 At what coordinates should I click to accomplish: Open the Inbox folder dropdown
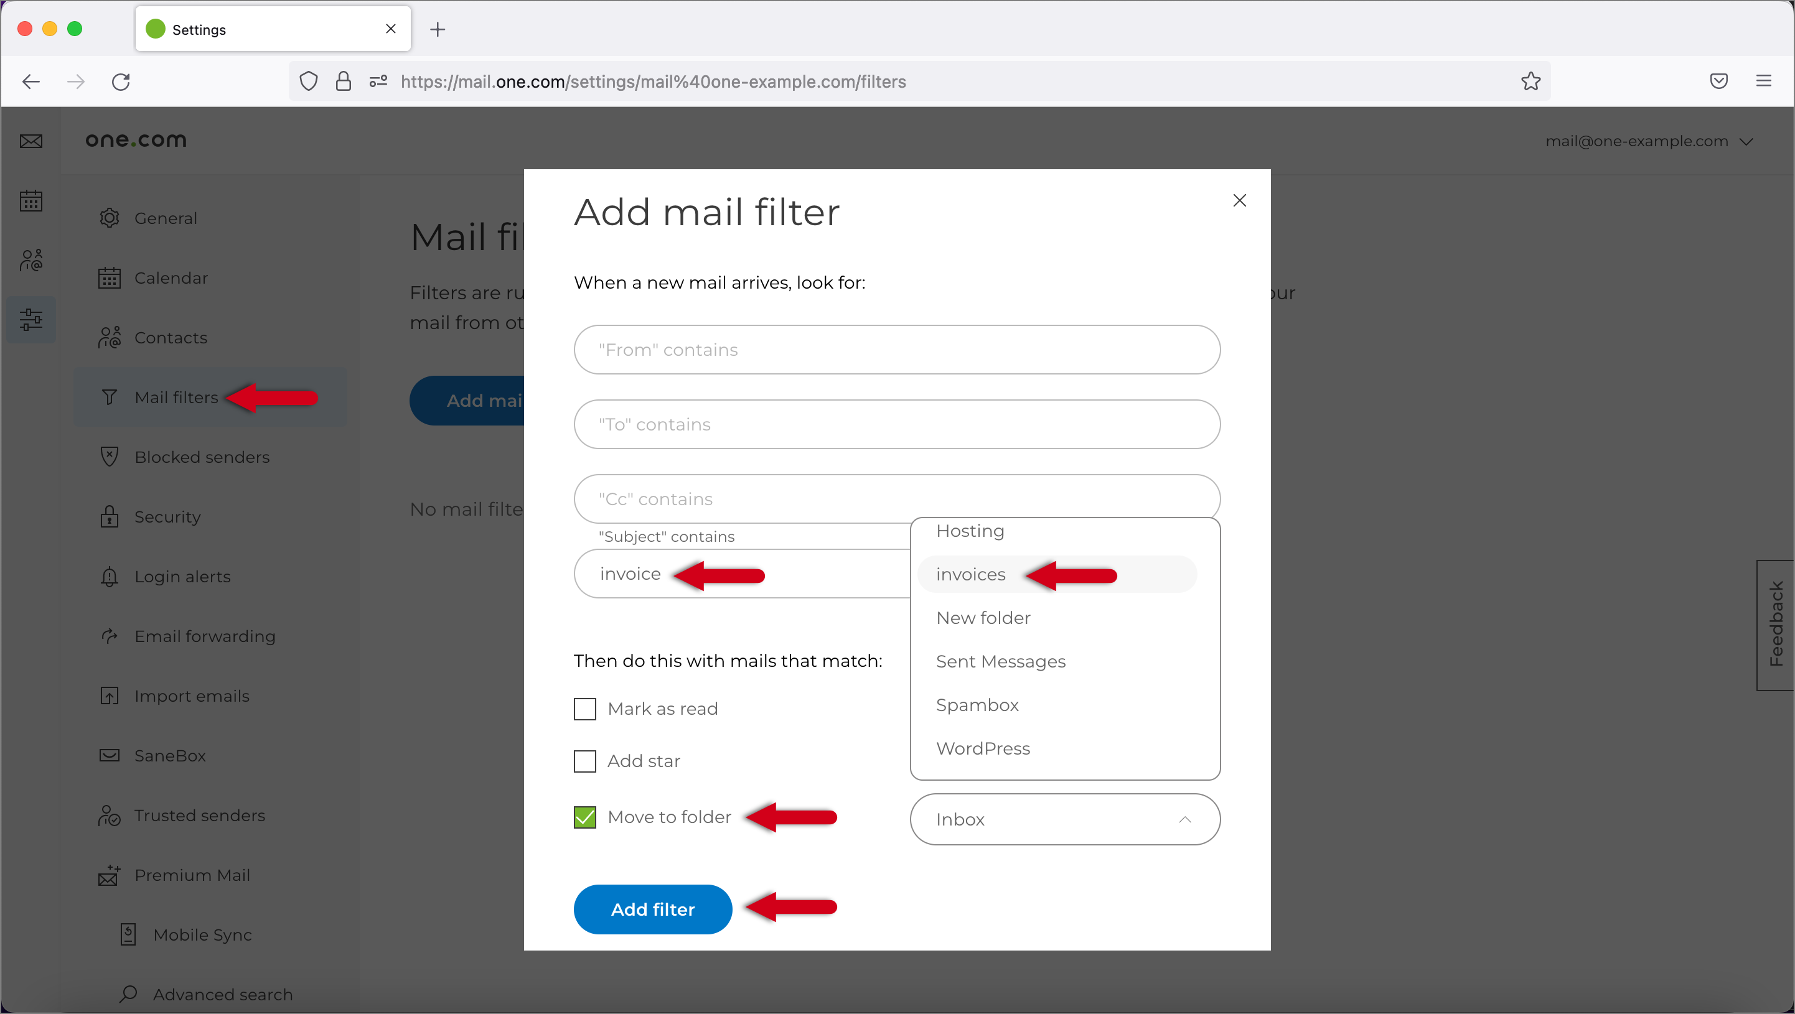pos(1065,819)
